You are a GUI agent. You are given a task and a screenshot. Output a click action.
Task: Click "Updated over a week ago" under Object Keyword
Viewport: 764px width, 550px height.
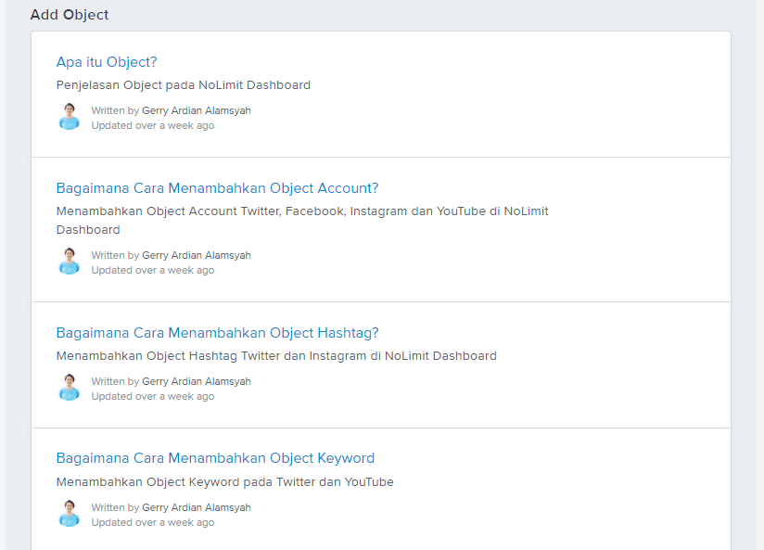[x=152, y=523]
